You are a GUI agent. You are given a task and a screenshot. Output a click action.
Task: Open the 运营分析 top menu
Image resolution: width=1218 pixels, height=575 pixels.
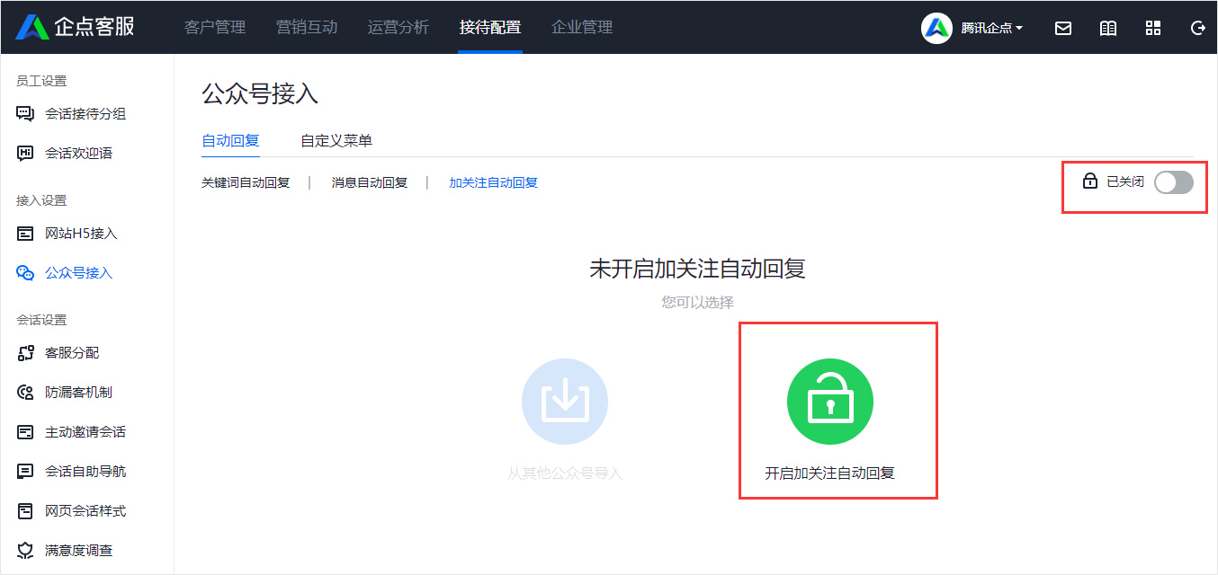tap(399, 27)
